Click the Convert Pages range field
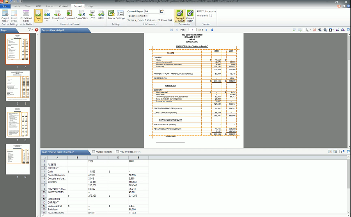 pos(152,11)
